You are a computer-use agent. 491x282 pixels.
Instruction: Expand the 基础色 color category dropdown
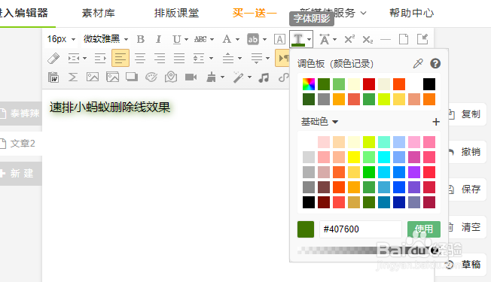pyautogui.click(x=319, y=121)
